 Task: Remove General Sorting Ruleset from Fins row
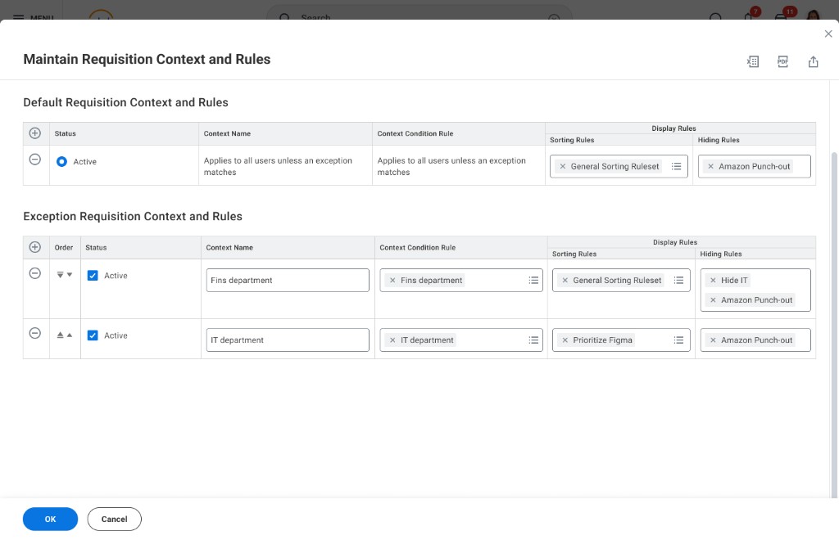click(565, 280)
